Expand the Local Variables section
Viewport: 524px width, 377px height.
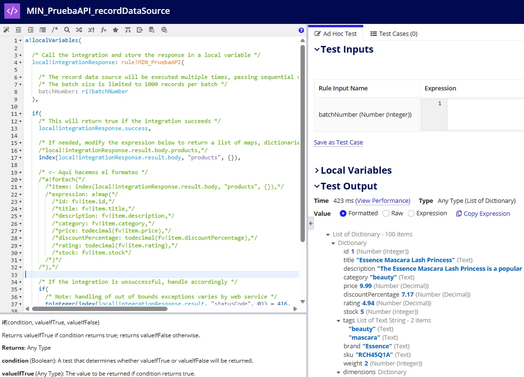(317, 170)
